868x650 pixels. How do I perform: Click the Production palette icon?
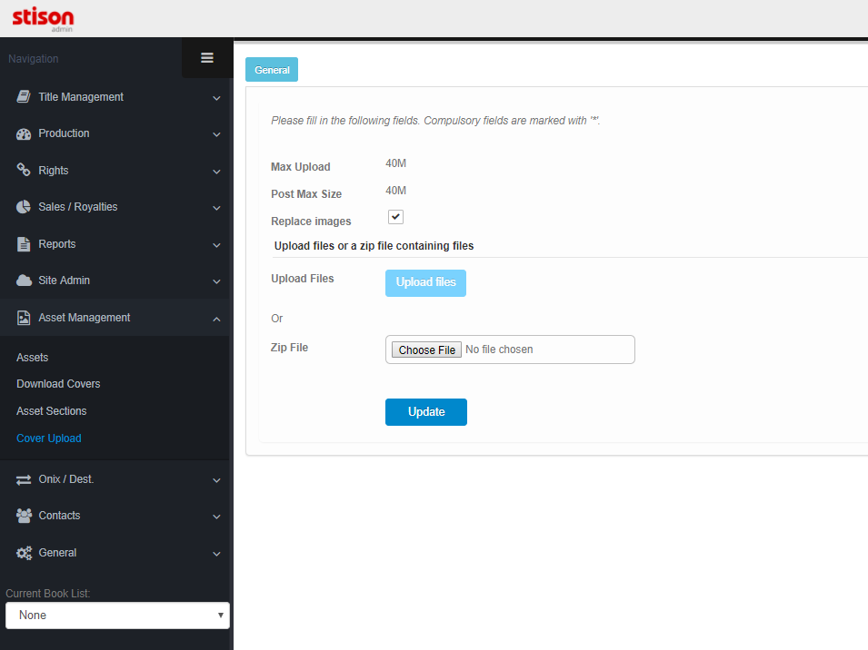pyautogui.click(x=24, y=133)
